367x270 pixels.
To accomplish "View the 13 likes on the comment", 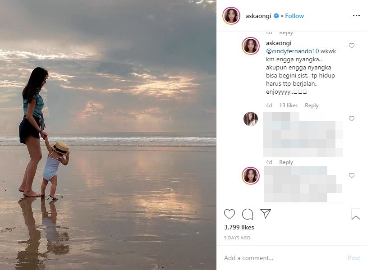I will 288,105.
